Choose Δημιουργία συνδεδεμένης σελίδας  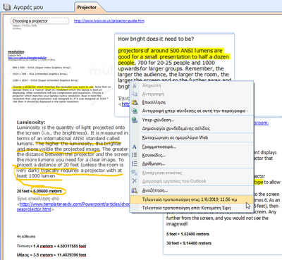(x=191, y=128)
